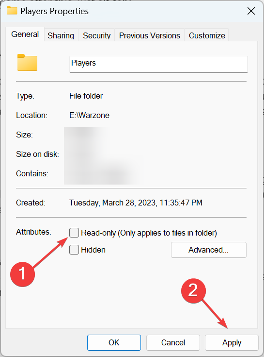
Task: Click the Location label
Action: tap(31, 115)
